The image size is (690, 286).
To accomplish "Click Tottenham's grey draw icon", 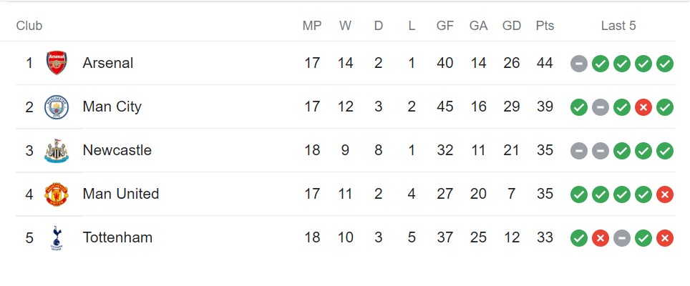I will (622, 238).
